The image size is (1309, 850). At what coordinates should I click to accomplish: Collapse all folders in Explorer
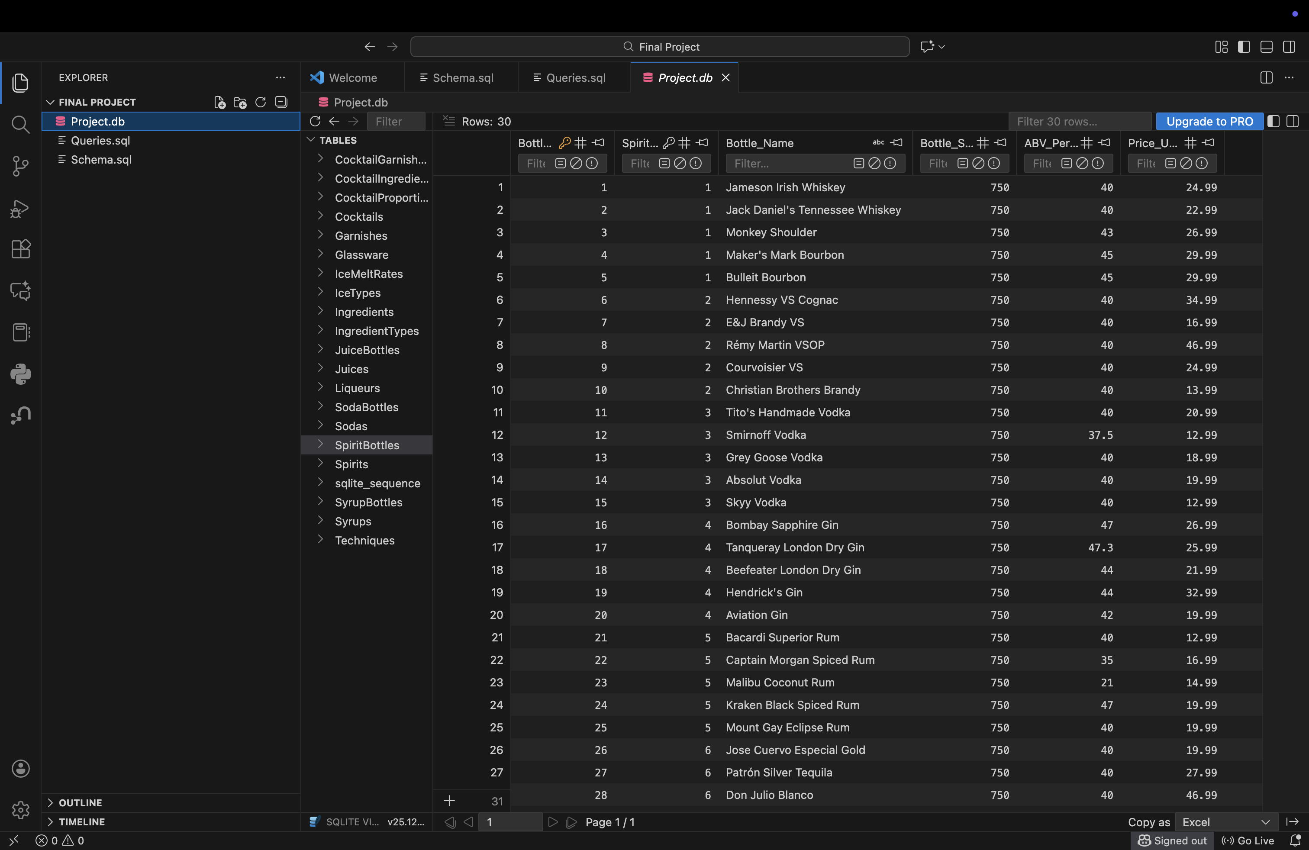coord(281,102)
